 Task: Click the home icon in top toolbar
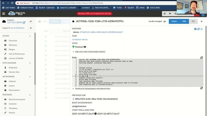[x=165, y=14]
